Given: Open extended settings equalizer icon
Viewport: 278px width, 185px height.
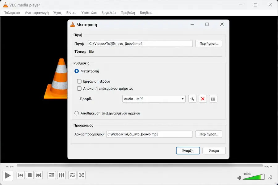Looking at the screenshot, I should [x=61, y=175].
